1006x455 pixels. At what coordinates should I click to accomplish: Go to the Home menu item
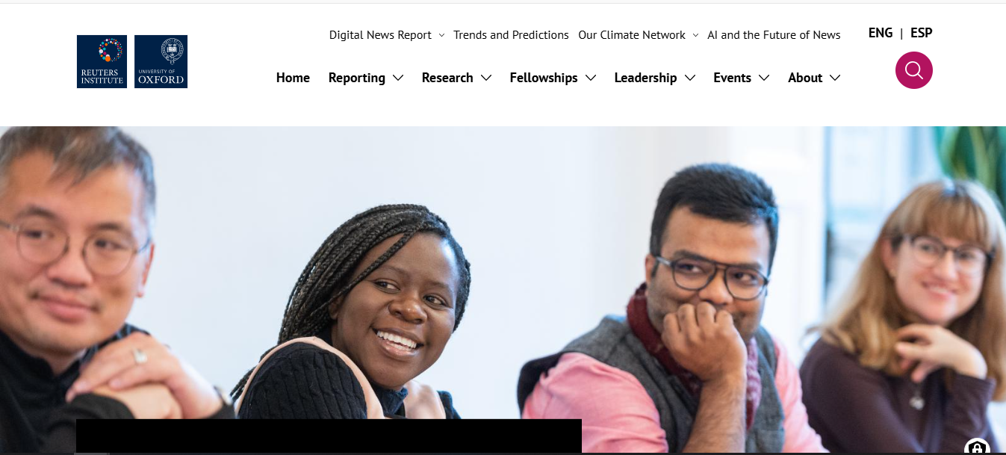tap(293, 78)
